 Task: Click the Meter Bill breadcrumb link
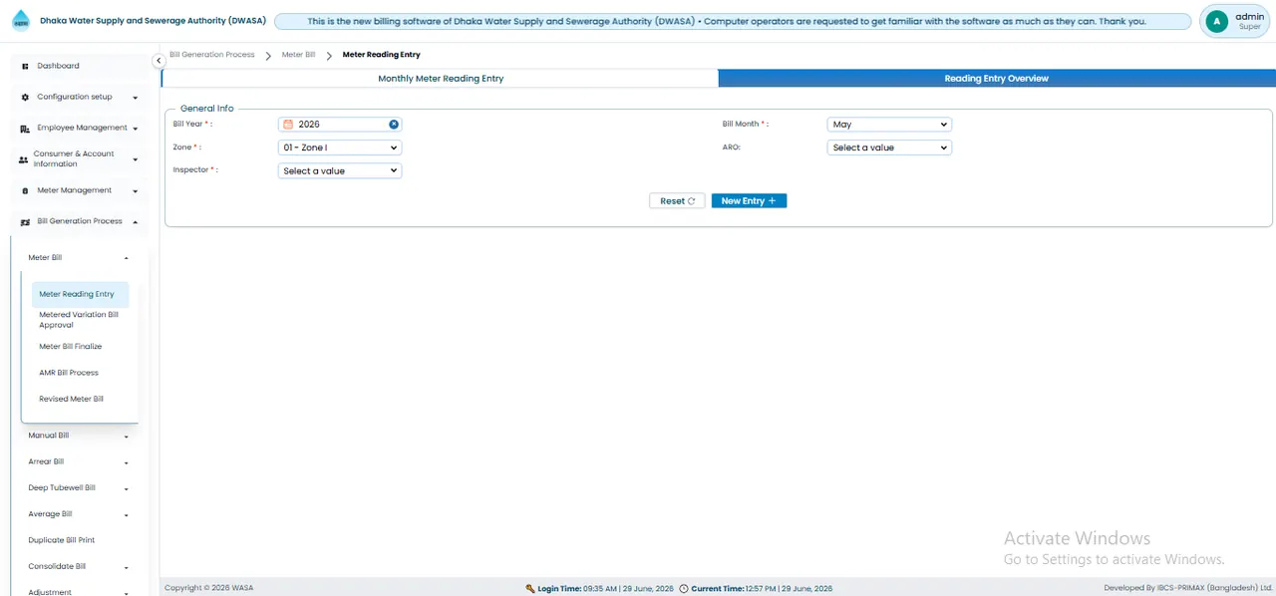[299, 55]
